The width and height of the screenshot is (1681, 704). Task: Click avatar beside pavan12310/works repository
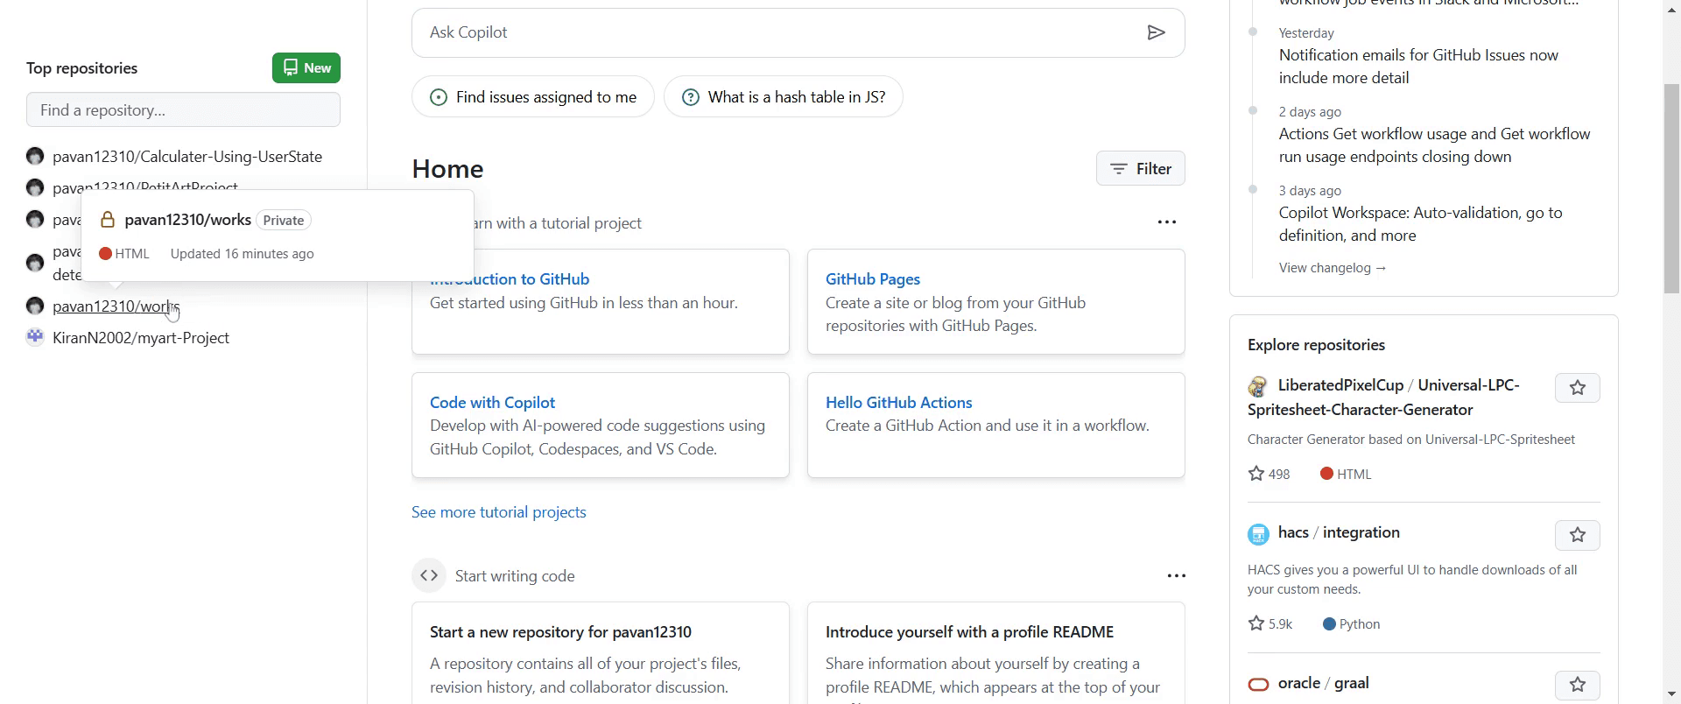(x=35, y=306)
